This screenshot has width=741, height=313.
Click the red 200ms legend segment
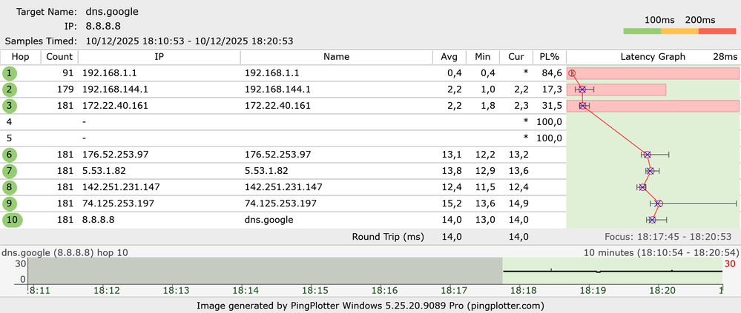tap(717, 31)
